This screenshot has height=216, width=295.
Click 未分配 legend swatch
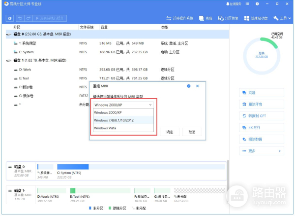(133, 208)
